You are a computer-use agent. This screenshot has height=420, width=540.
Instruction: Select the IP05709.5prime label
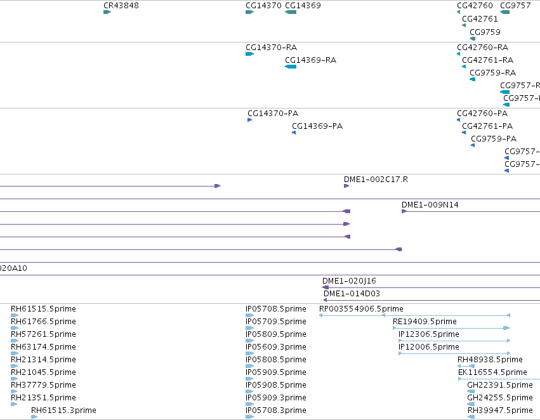[x=276, y=322]
